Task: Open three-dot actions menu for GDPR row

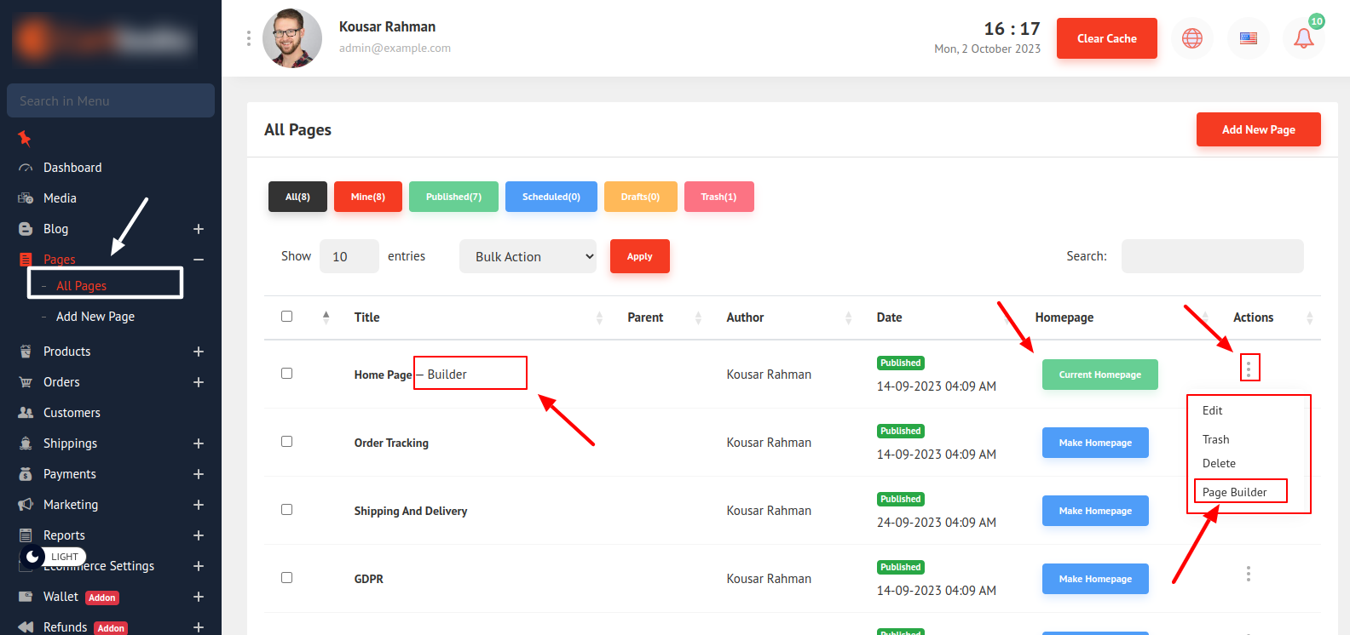Action: 1248,574
